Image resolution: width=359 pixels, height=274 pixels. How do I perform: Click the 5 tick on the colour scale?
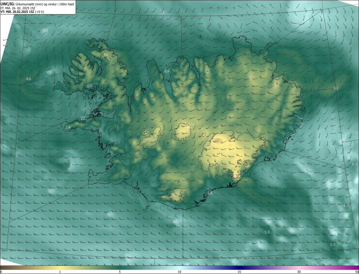pos(120,272)
